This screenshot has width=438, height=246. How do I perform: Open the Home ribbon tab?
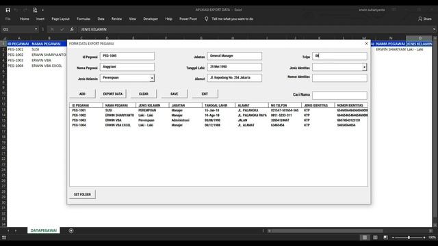pos(25,18)
